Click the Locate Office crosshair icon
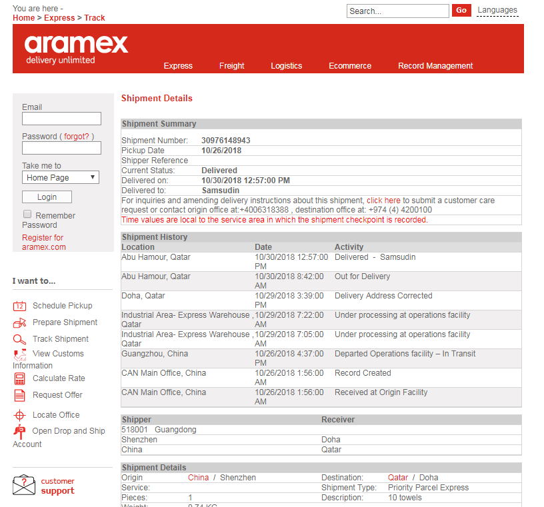The image size is (544, 507). tap(19, 415)
